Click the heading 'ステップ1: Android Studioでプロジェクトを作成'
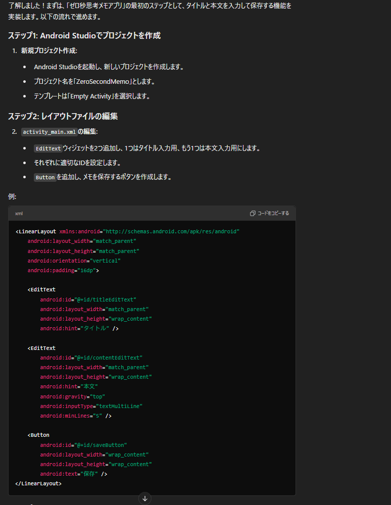Image resolution: width=391 pixels, height=505 pixels. (84, 35)
